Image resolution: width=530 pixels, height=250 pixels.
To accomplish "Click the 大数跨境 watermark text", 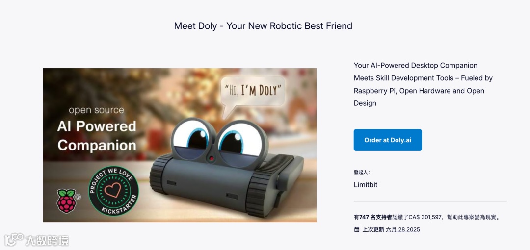I will tap(47, 241).
